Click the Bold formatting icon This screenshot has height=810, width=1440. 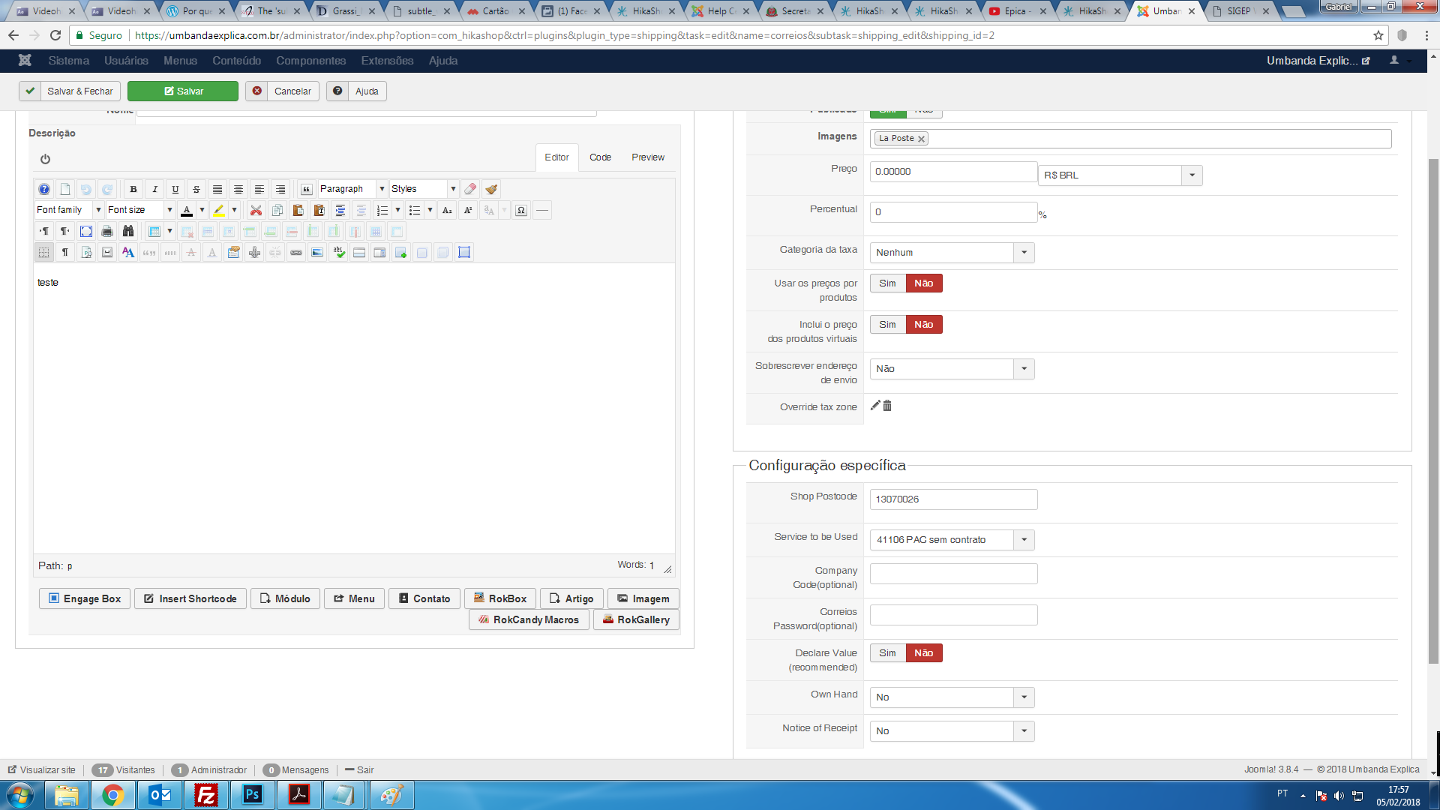click(133, 189)
